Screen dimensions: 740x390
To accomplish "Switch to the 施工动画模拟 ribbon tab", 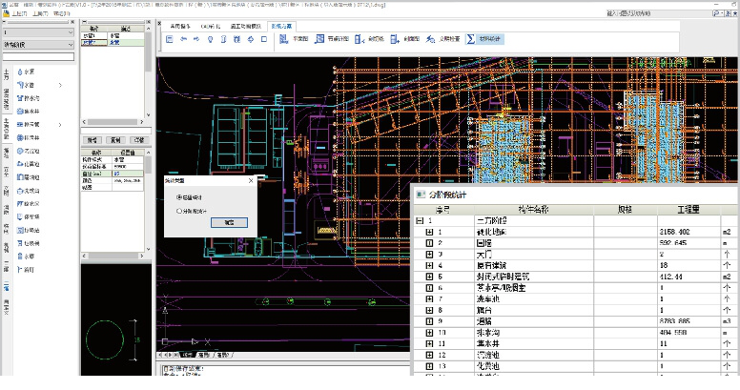I will point(246,26).
